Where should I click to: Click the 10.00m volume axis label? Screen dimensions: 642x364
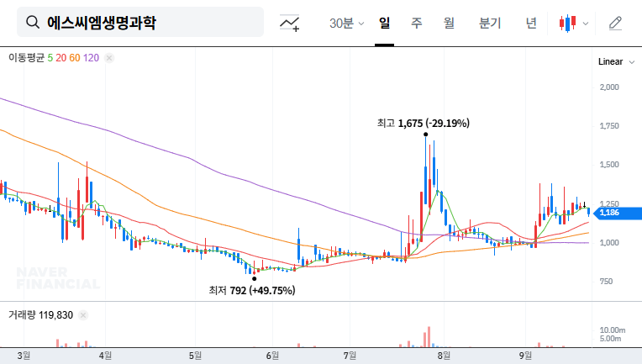[x=613, y=330]
